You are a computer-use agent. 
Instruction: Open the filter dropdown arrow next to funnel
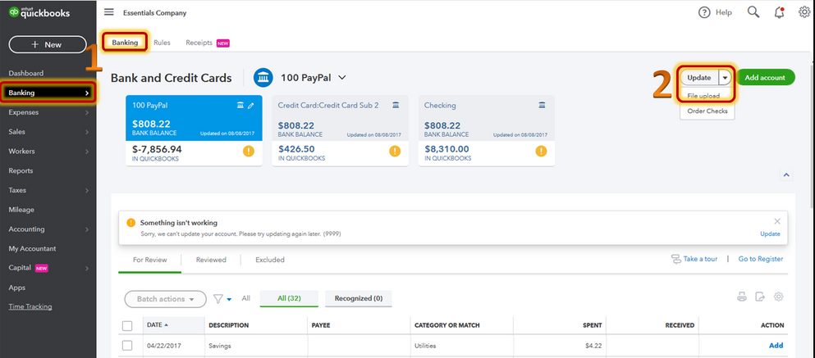pyautogui.click(x=229, y=300)
